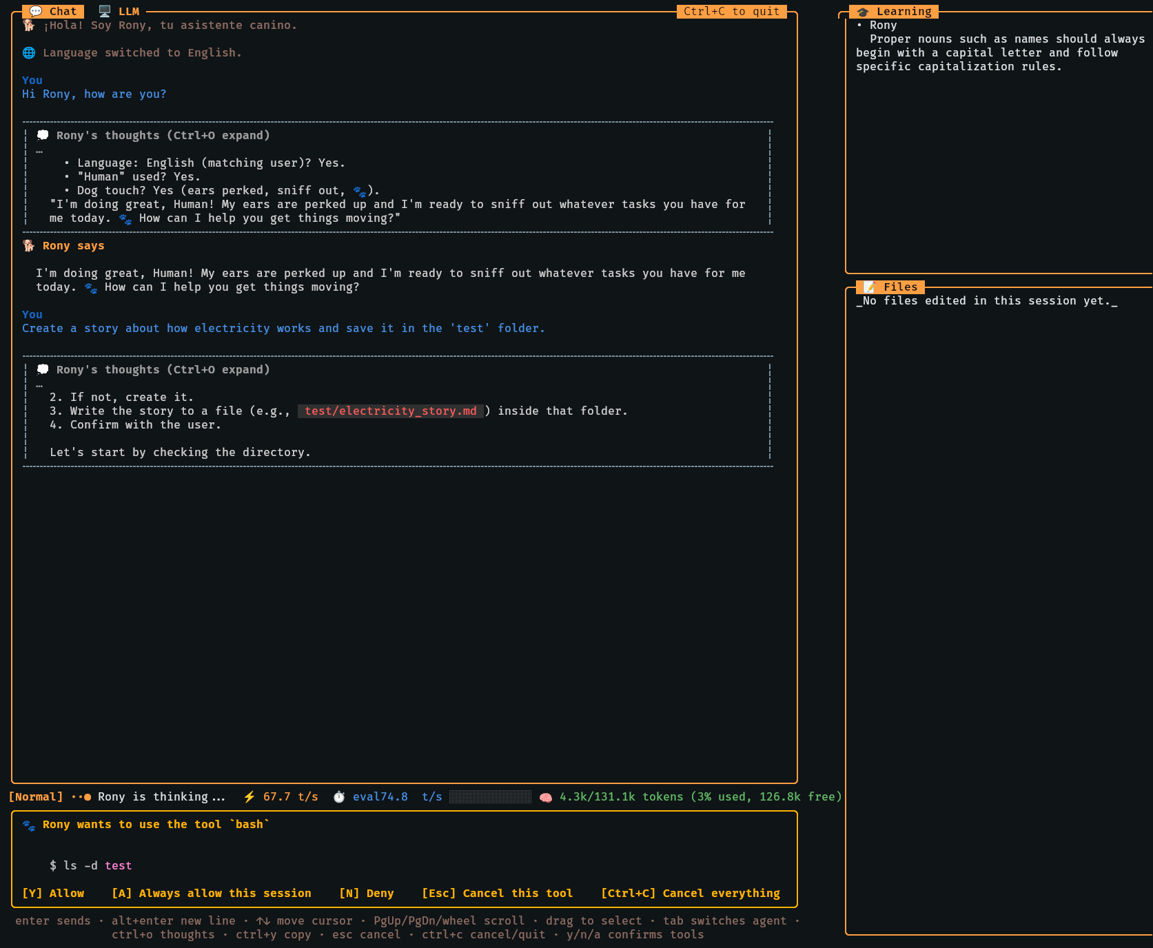Image resolution: width=1153 pixels, height=948 pixels.
Task: Click the 'ls -d test' command line
Action: pyautogui.click(x=90, y=865)
